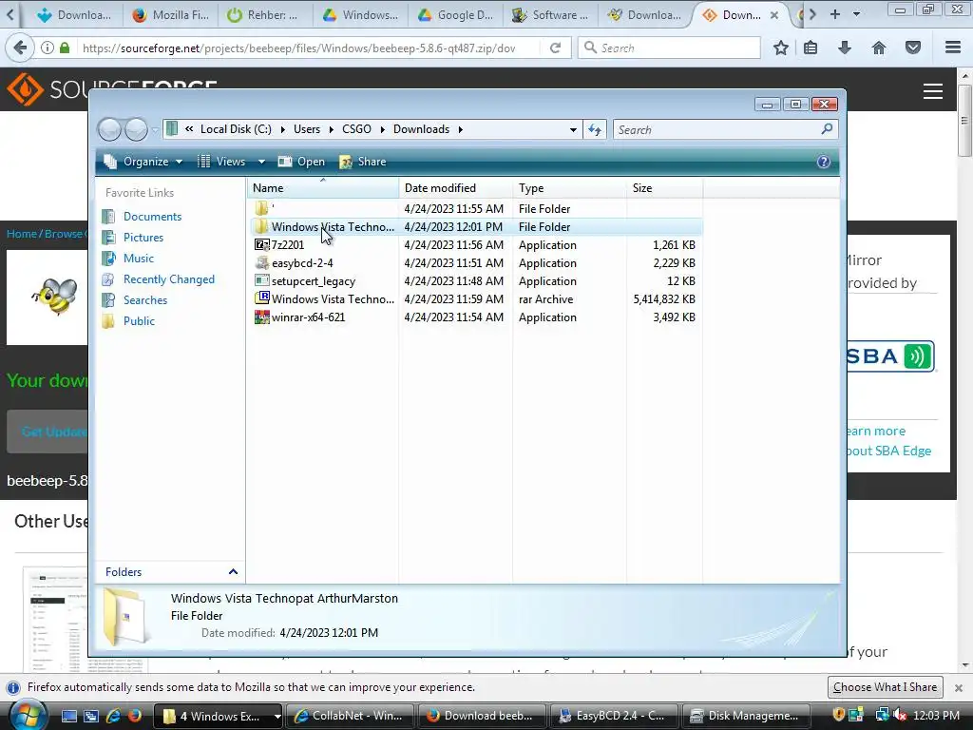Click Open in Explorer toolbar
The width and height of the screenshot is (973, 730).
click(301, 162)
